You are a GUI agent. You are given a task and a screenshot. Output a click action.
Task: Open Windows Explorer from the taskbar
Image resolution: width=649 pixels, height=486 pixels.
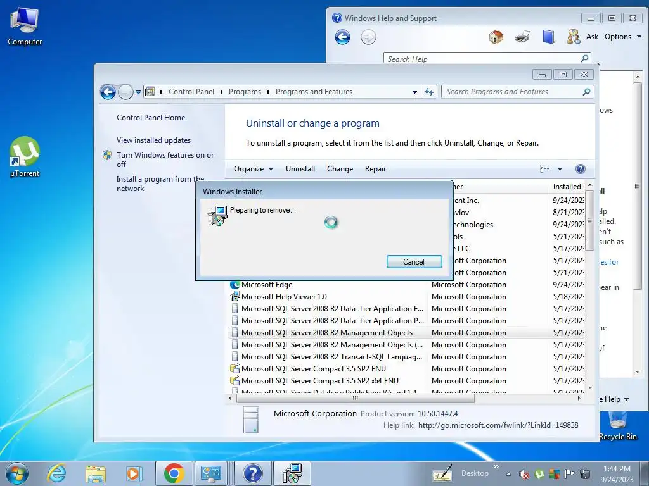click(x=95, y=473)
